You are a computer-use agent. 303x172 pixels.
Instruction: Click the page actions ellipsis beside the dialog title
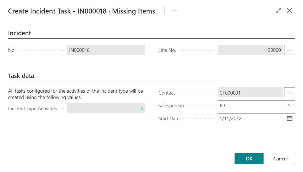[176, 11]
